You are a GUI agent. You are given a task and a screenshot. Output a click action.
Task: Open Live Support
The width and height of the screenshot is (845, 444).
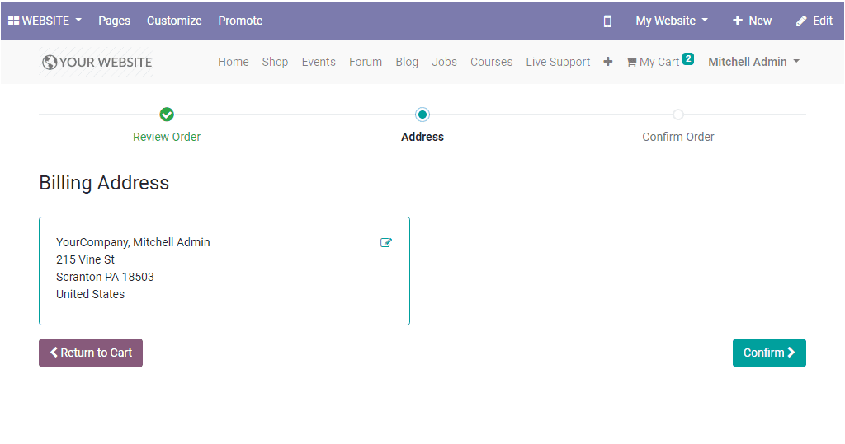559,62
